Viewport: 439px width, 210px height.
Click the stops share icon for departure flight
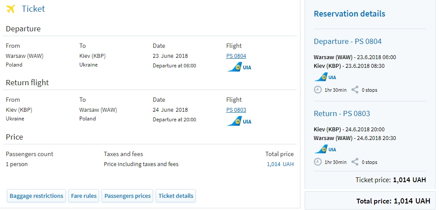355,90
